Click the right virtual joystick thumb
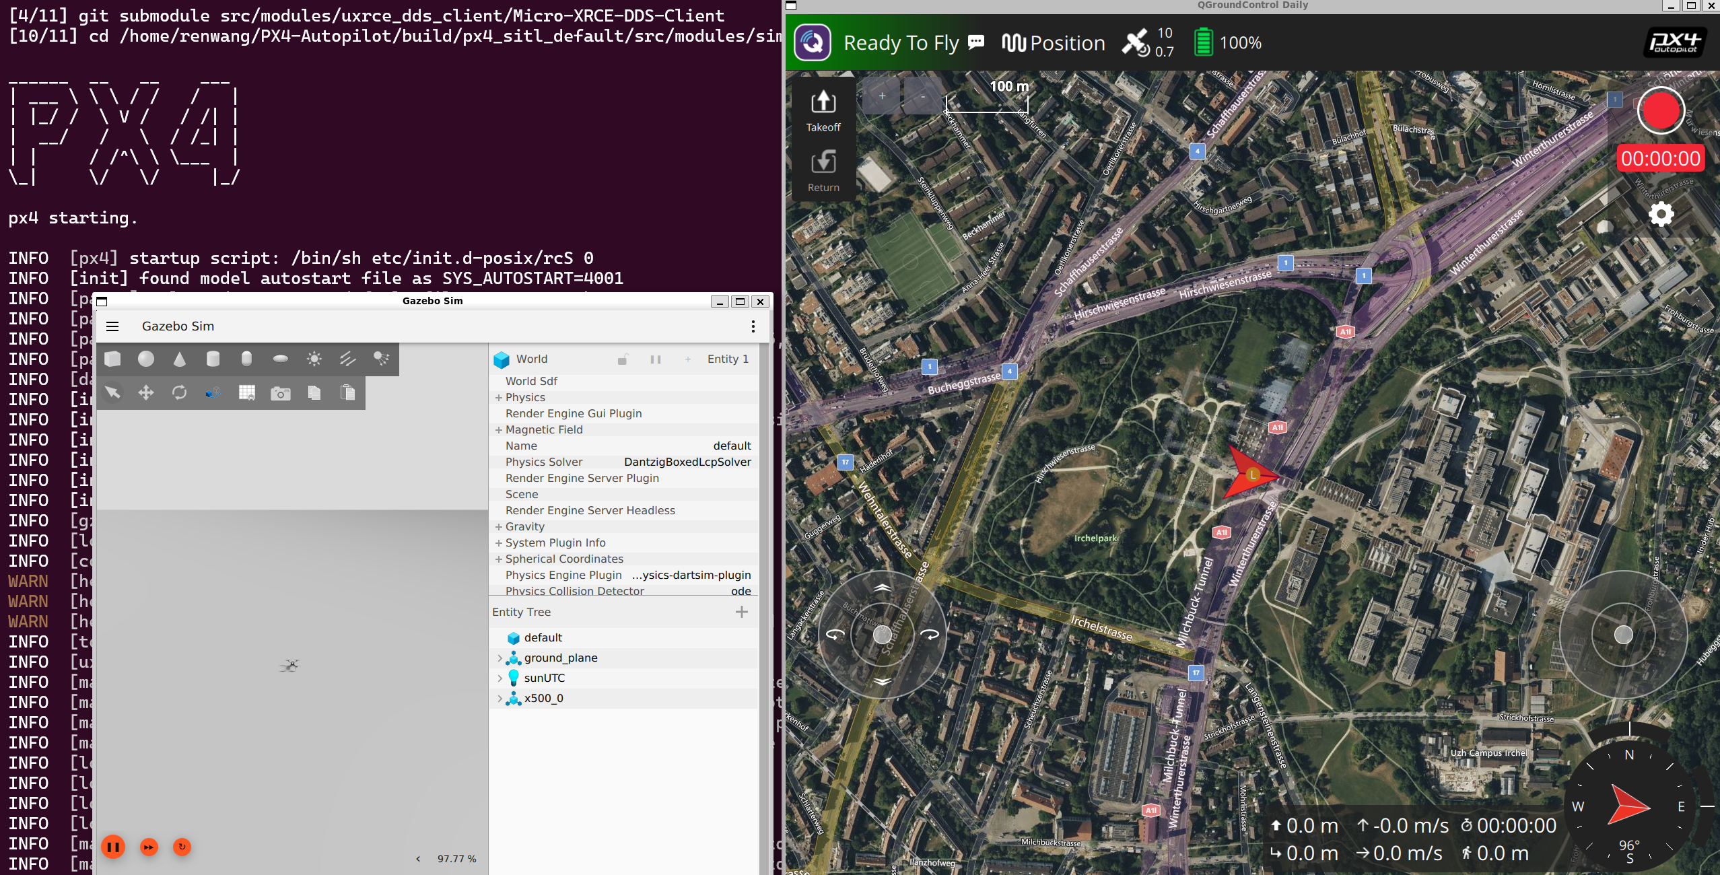 tap(1623, 634)
